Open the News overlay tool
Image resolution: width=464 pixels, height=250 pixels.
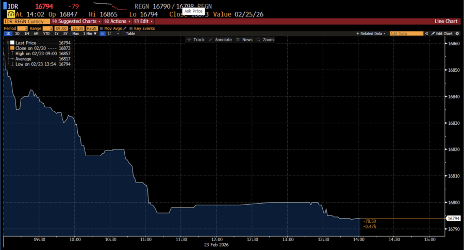click(244, 40)
